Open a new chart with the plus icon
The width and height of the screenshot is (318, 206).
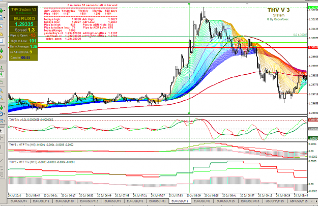point(1,11)
